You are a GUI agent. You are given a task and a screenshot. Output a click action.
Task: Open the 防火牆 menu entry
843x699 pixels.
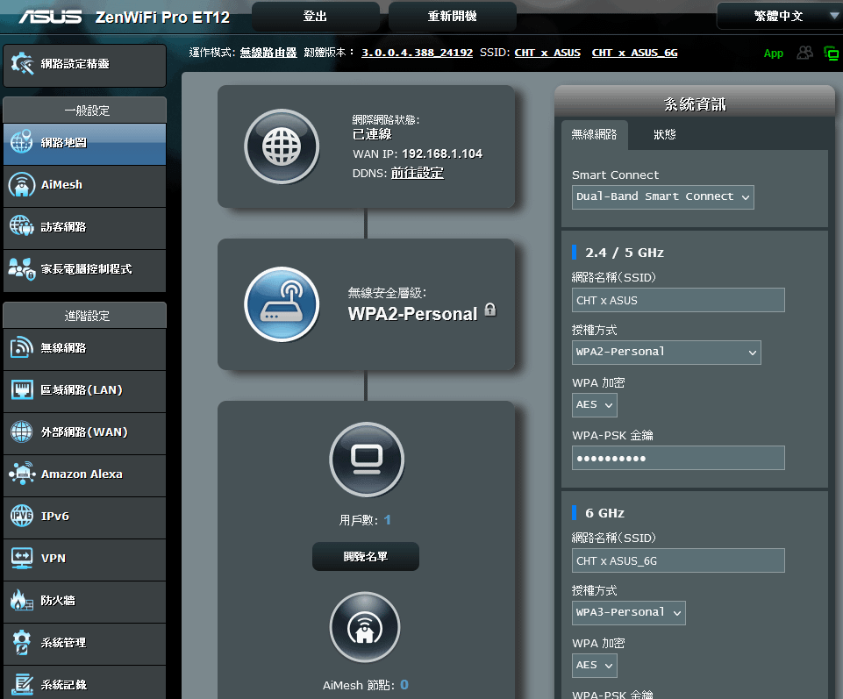(84, 601)
